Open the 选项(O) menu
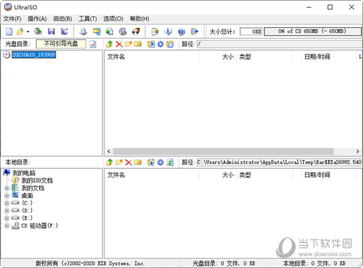This screenshot has height=268, width=363. click(113, 19)
